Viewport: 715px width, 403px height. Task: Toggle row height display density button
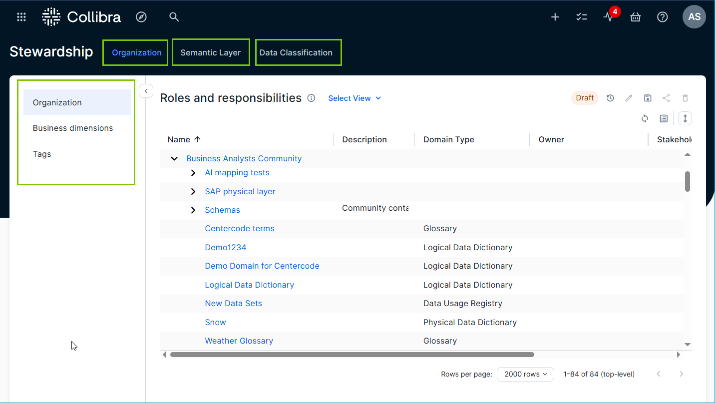685,118
